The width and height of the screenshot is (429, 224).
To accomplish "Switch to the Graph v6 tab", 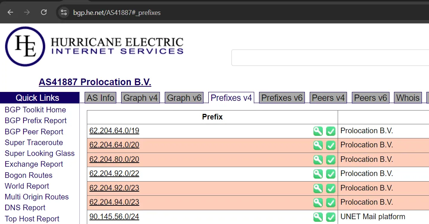I will pos(184,98).
